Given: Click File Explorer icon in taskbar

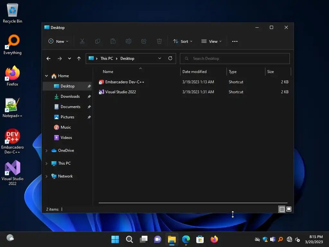Looking at the screenshot, I should coord(172,239).
